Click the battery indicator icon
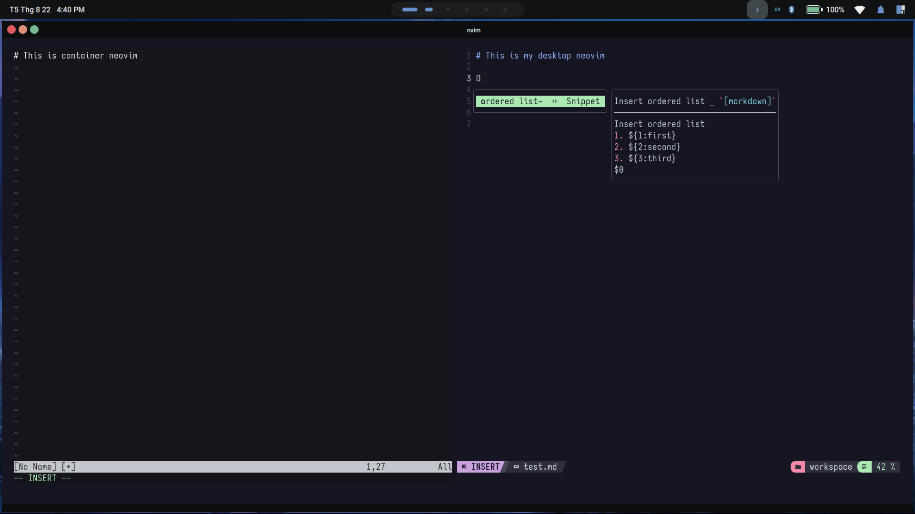Viewport: 915px width, 514px height. coord(814,10)
